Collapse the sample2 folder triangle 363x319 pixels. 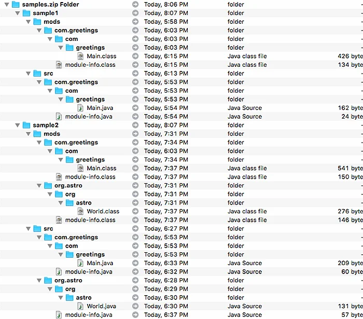[x=18, y=125]
